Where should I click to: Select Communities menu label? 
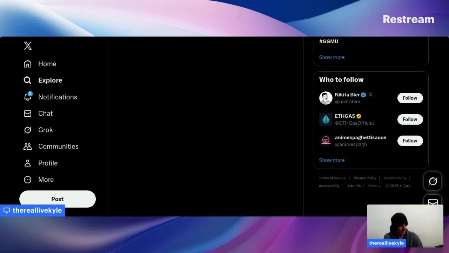(x=58, y=146)
